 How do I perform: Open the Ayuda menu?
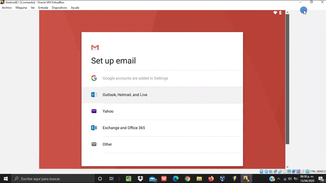tap(75, 8)
